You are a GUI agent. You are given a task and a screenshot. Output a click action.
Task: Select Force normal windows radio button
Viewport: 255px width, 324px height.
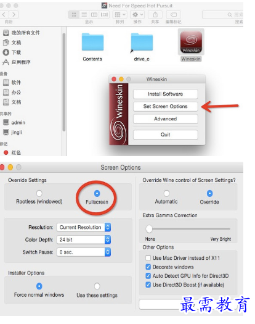click(39, 286)
